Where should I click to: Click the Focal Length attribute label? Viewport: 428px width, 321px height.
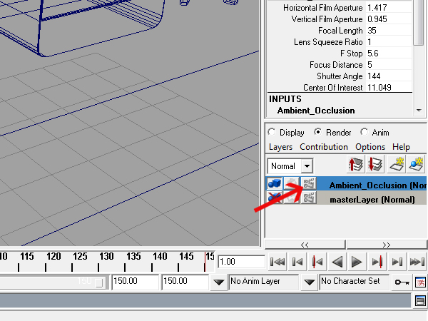[340, 31]
